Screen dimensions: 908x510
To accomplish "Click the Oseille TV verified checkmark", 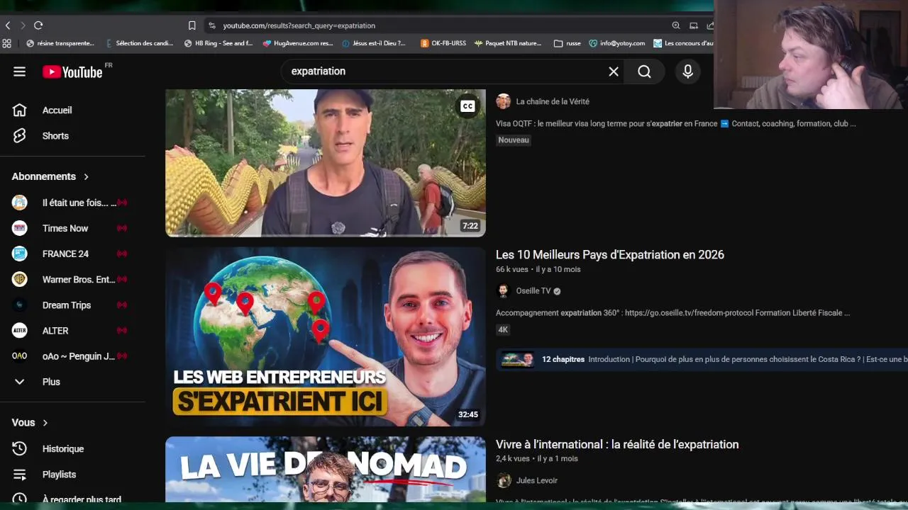I will pos(557,291).
